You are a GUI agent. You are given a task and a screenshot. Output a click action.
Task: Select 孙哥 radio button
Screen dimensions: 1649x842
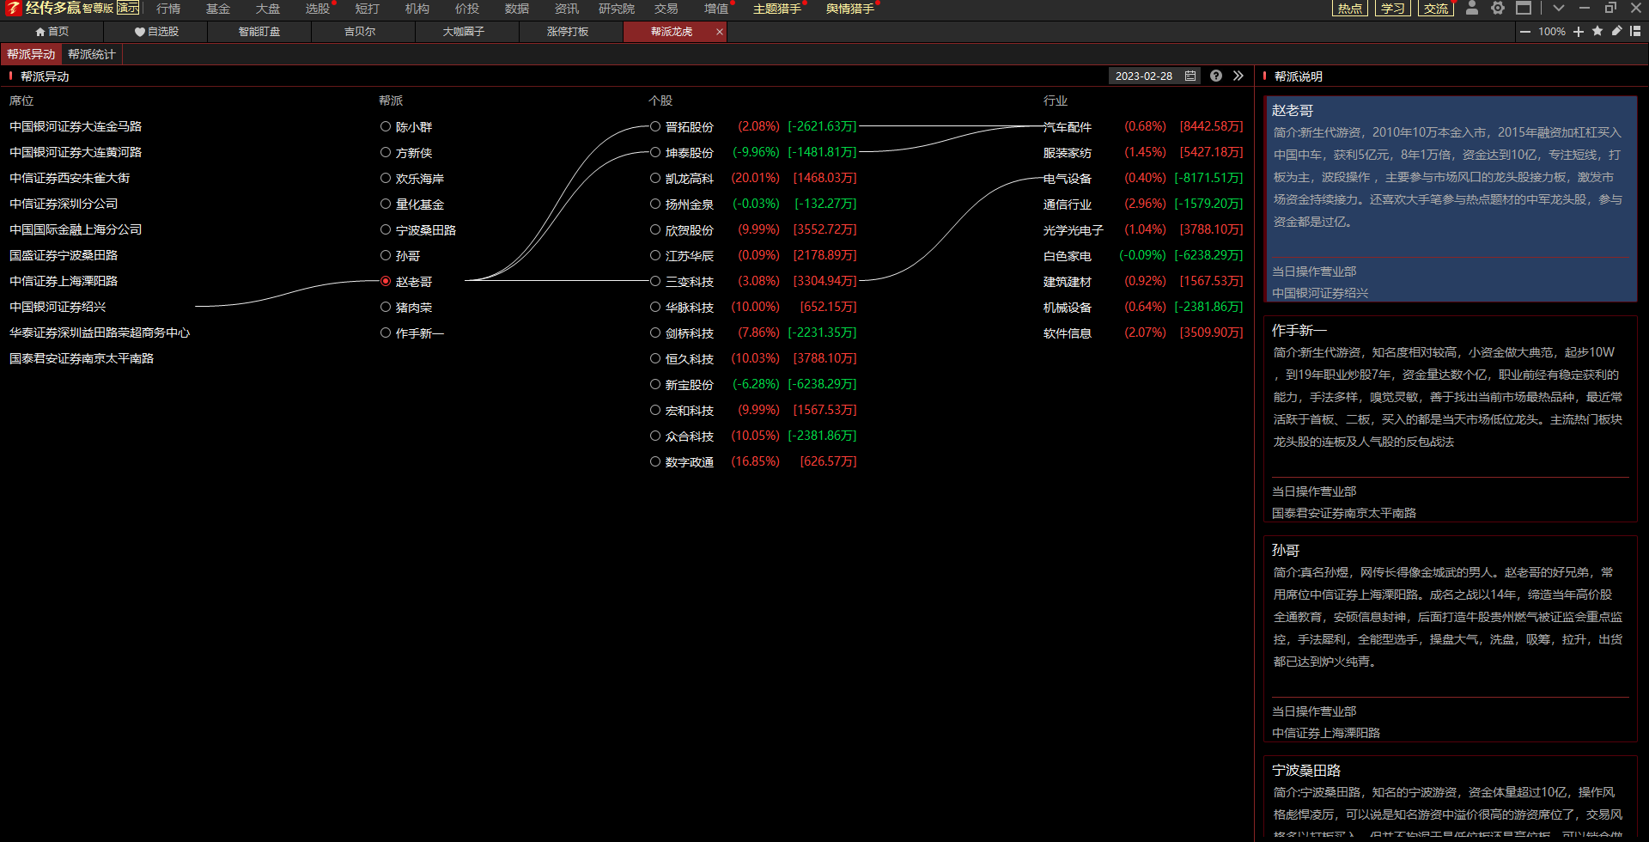(x=386, y=255)
